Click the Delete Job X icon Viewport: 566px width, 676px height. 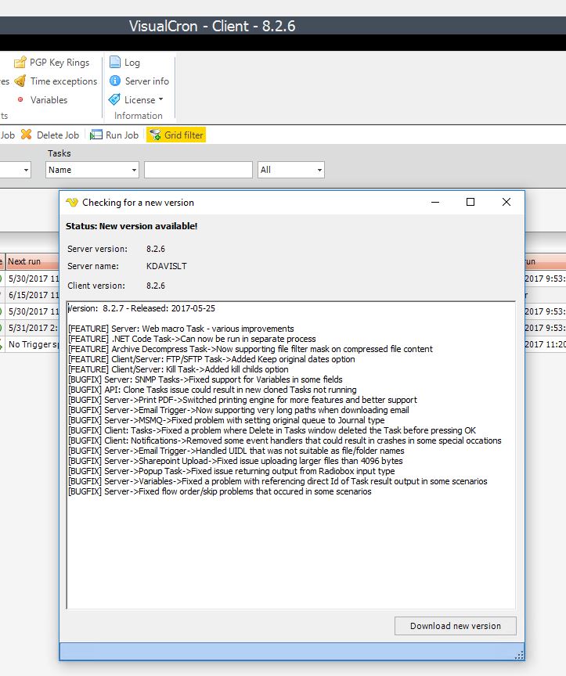tap(27, 135)
